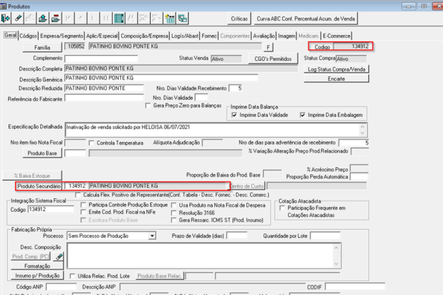Uncheck Imprime Data Embalagem
Image resolution: width=443 pixels, height=295 pixels.
pos(303,115)
